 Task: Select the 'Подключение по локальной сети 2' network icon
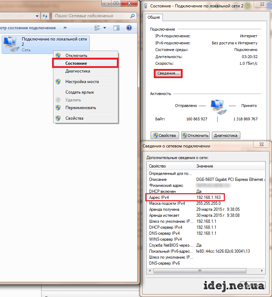46,44
